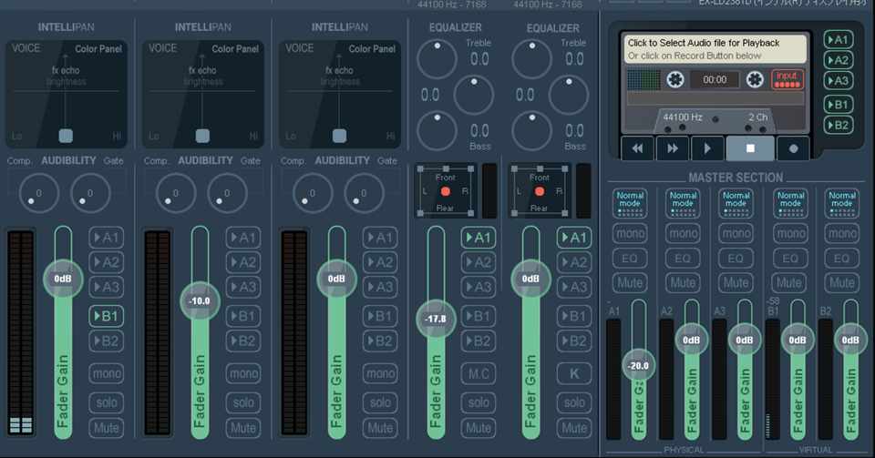Image resolution: width=875 pixels, height=458 pixels.
Task: Toggle the cassette's A1 output routing button
Action: (839, 39)
